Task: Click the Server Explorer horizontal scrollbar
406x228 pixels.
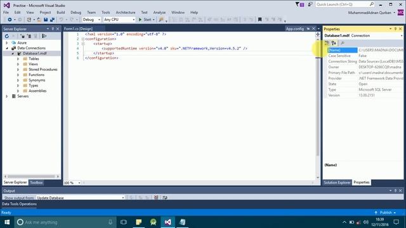Action: coord(32,177)
